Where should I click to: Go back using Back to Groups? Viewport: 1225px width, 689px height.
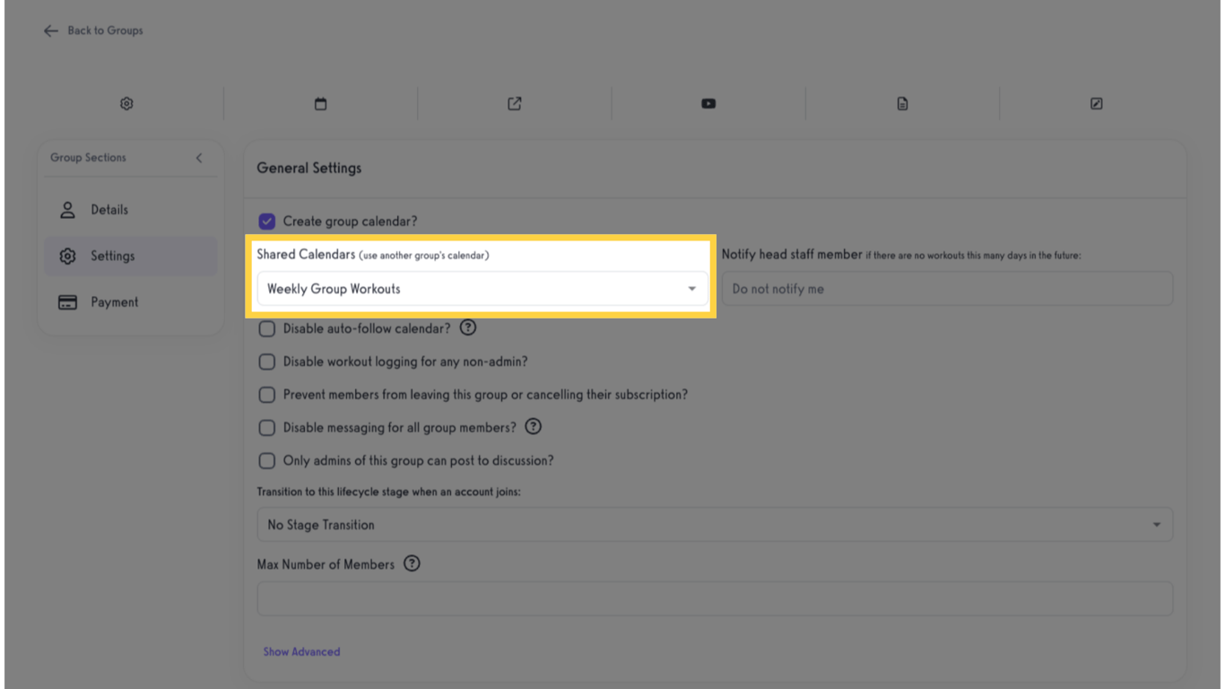(92, 30)
